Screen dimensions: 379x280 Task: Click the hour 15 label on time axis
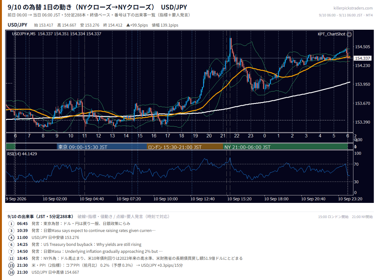click(140, 136)
